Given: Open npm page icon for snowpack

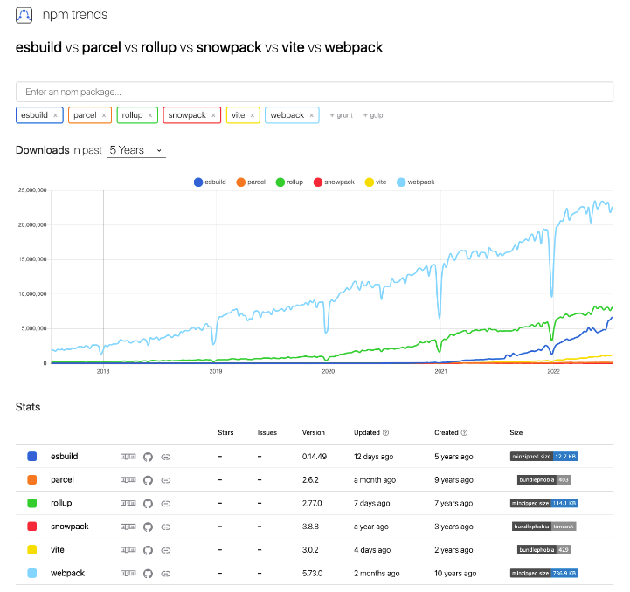Looking at the screenshot, I should (x=128, y=527).
